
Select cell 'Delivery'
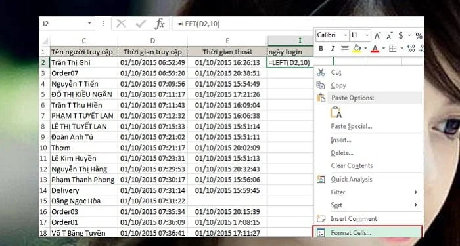(83, 190)
